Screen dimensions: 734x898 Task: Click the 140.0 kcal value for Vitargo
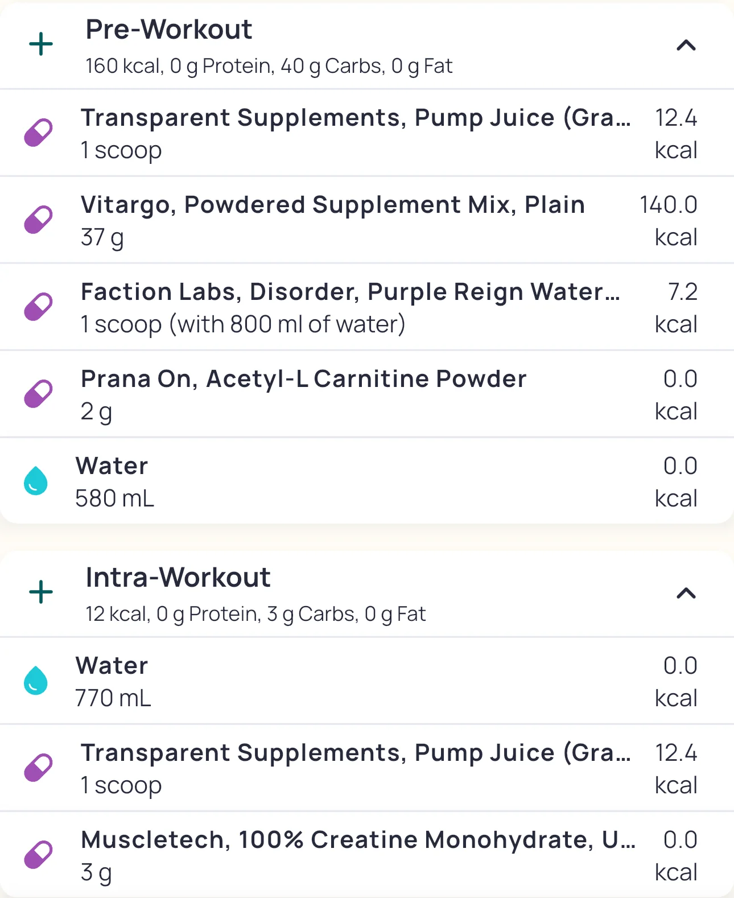669,220
